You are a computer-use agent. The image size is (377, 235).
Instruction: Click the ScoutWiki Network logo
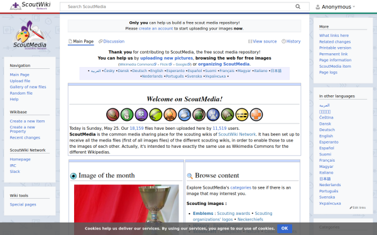click(x=30, y=6)
